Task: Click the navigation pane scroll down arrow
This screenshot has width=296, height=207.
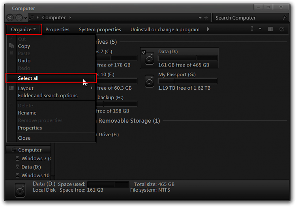Action: [x=52, y=177]
